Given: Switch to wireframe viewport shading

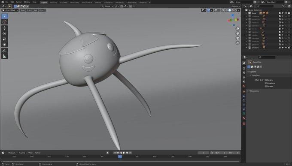Looking at the screenshot, I should click(227, 10).
